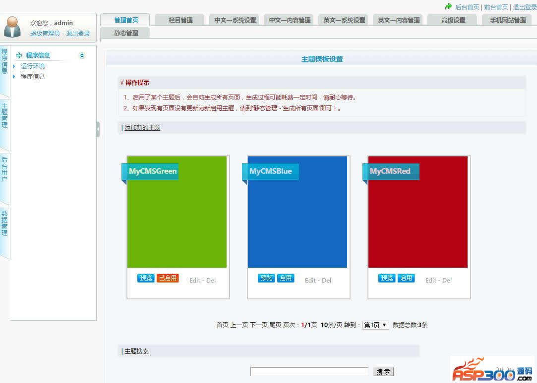Screen dimensions: 537x383
Task: Enable the MyCMSBlue theme via 启用 button
Action: (x=286, y=278)
